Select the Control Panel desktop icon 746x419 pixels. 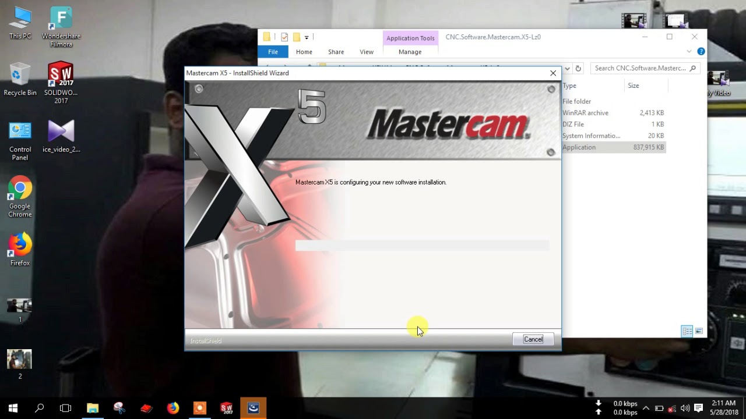point(20,140)
